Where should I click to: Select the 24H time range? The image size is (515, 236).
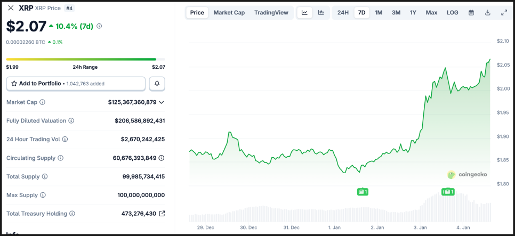[343, 13]
